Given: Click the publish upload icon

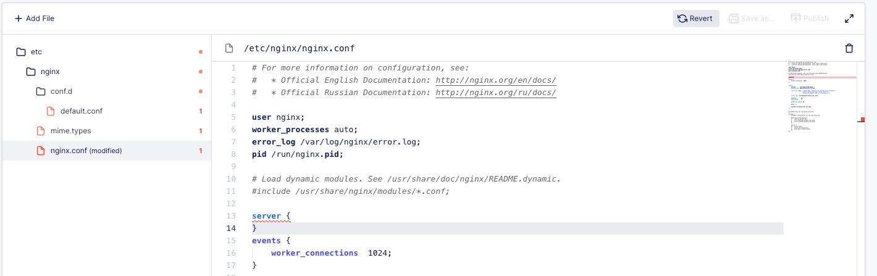Looking at the screenshot, I should (796, 19).
